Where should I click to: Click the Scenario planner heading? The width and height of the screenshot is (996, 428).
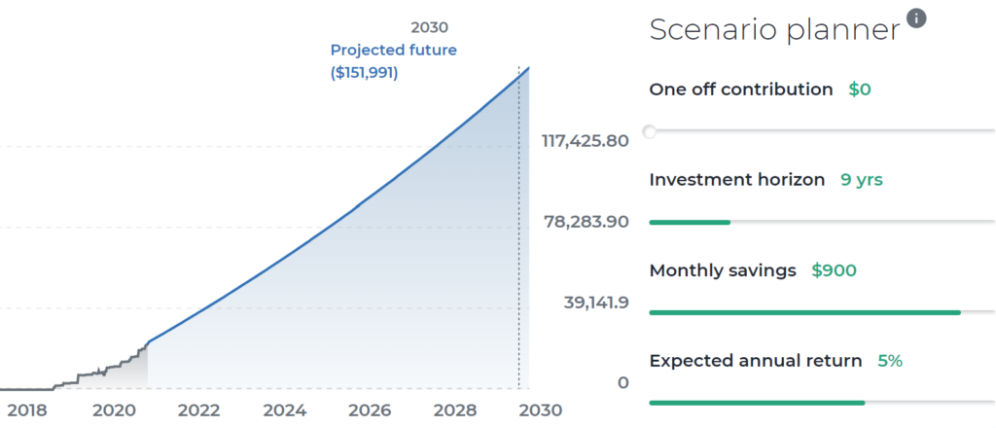pos(774,30)
